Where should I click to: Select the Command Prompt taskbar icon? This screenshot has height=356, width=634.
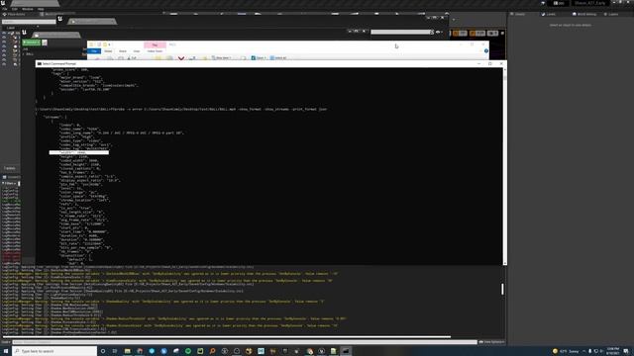click(346, 351)
